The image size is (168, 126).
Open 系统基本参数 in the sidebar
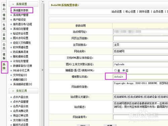(x=20, y=10)
